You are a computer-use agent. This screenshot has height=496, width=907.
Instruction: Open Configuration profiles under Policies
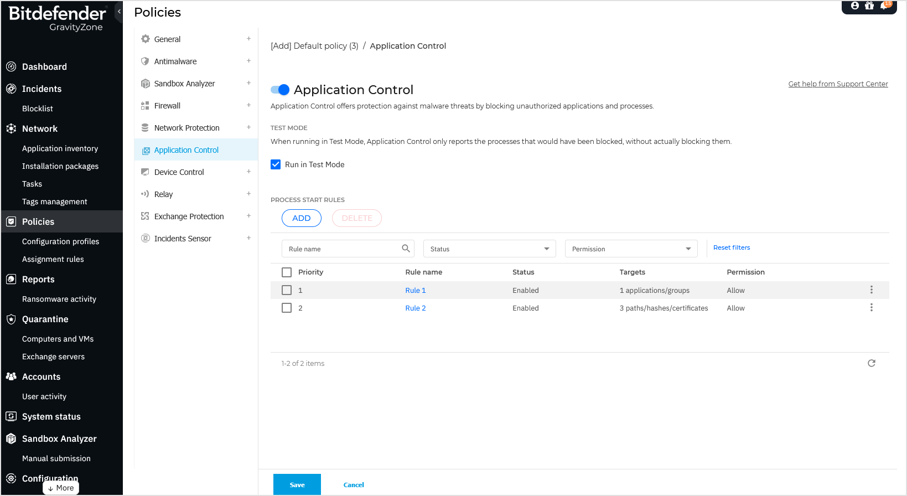point(61,241)
